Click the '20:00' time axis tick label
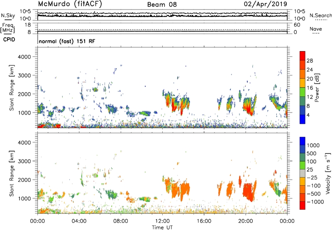332x230 pixels. pos(246,221)
